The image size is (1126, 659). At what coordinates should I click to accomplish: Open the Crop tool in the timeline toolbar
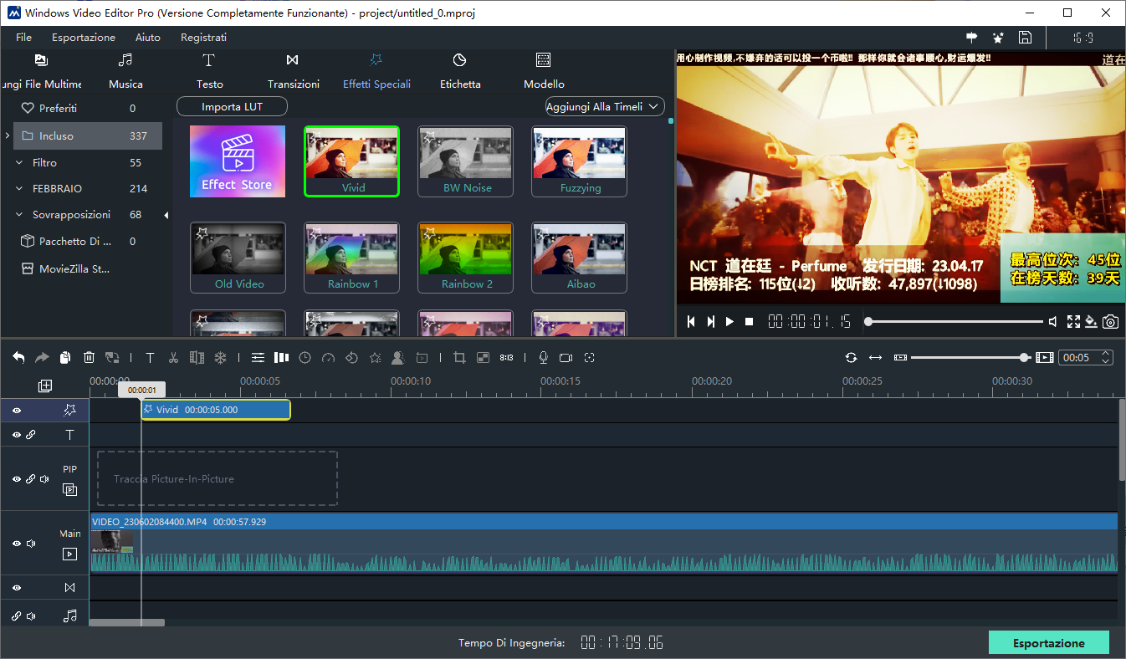tap(458, 357)
